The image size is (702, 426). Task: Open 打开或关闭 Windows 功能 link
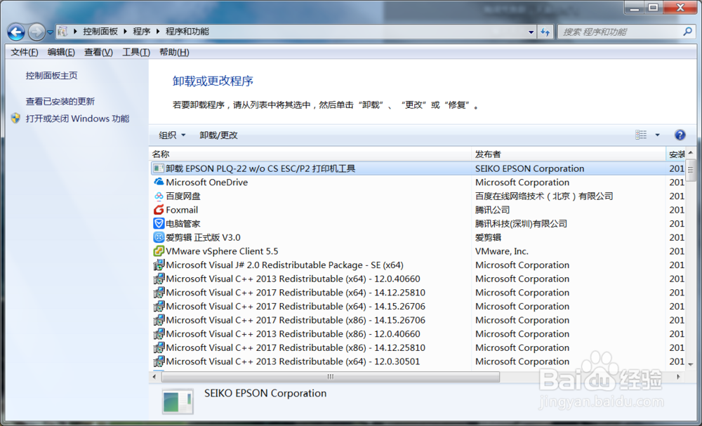tap(77, 119)
